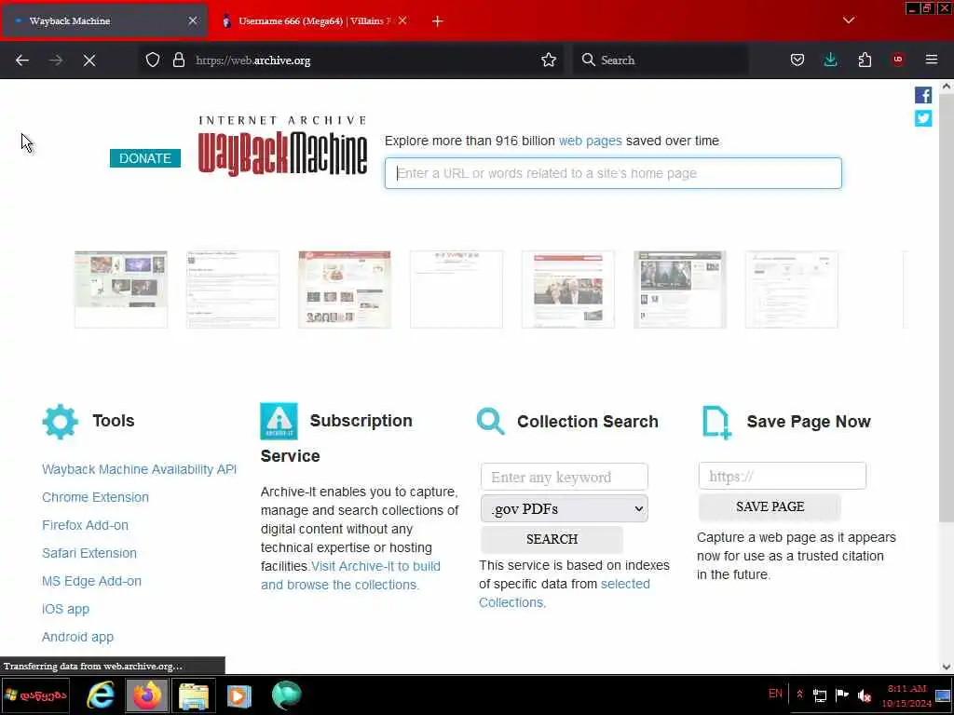Show site info via padlock icon

(x=178, y=60)
